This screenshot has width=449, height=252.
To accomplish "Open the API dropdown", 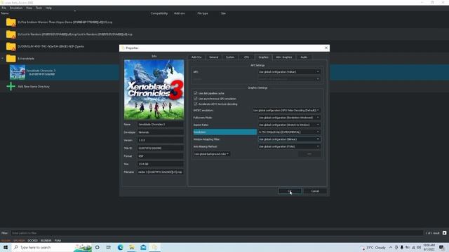I will click(289, 71).
